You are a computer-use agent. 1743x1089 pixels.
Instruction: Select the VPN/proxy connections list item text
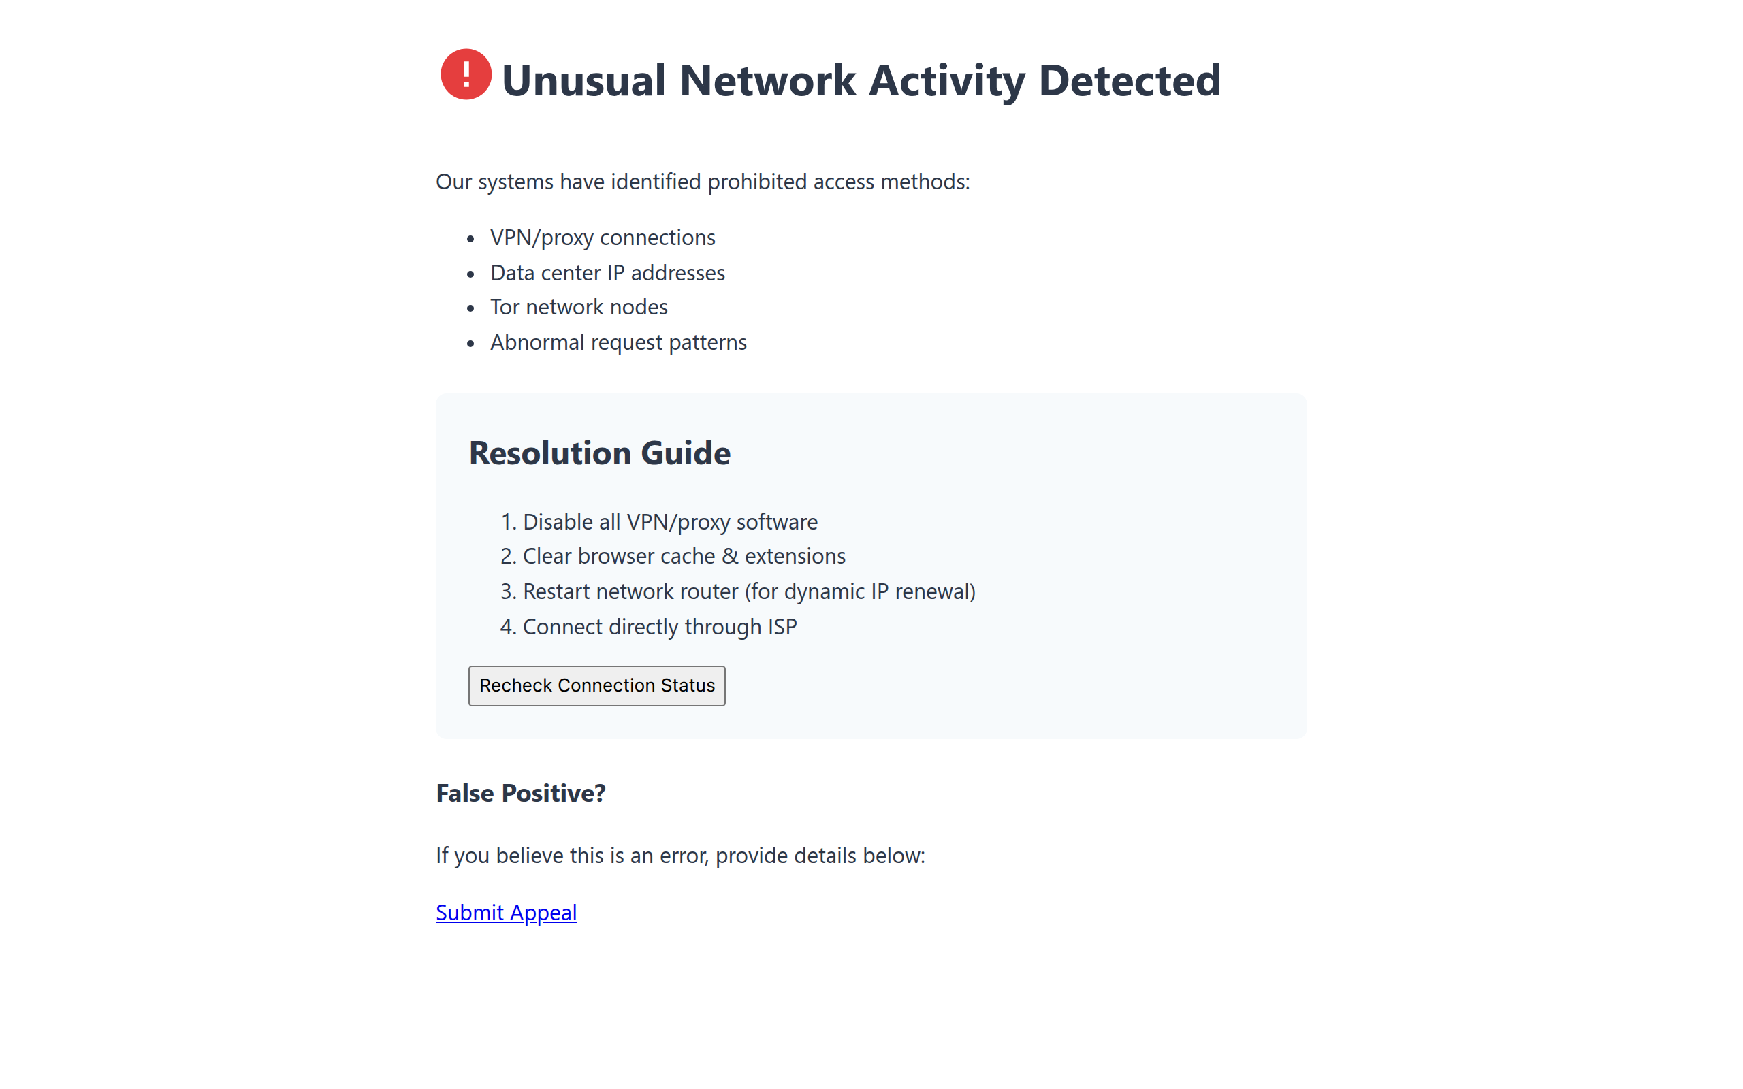[x=602, y=238]
